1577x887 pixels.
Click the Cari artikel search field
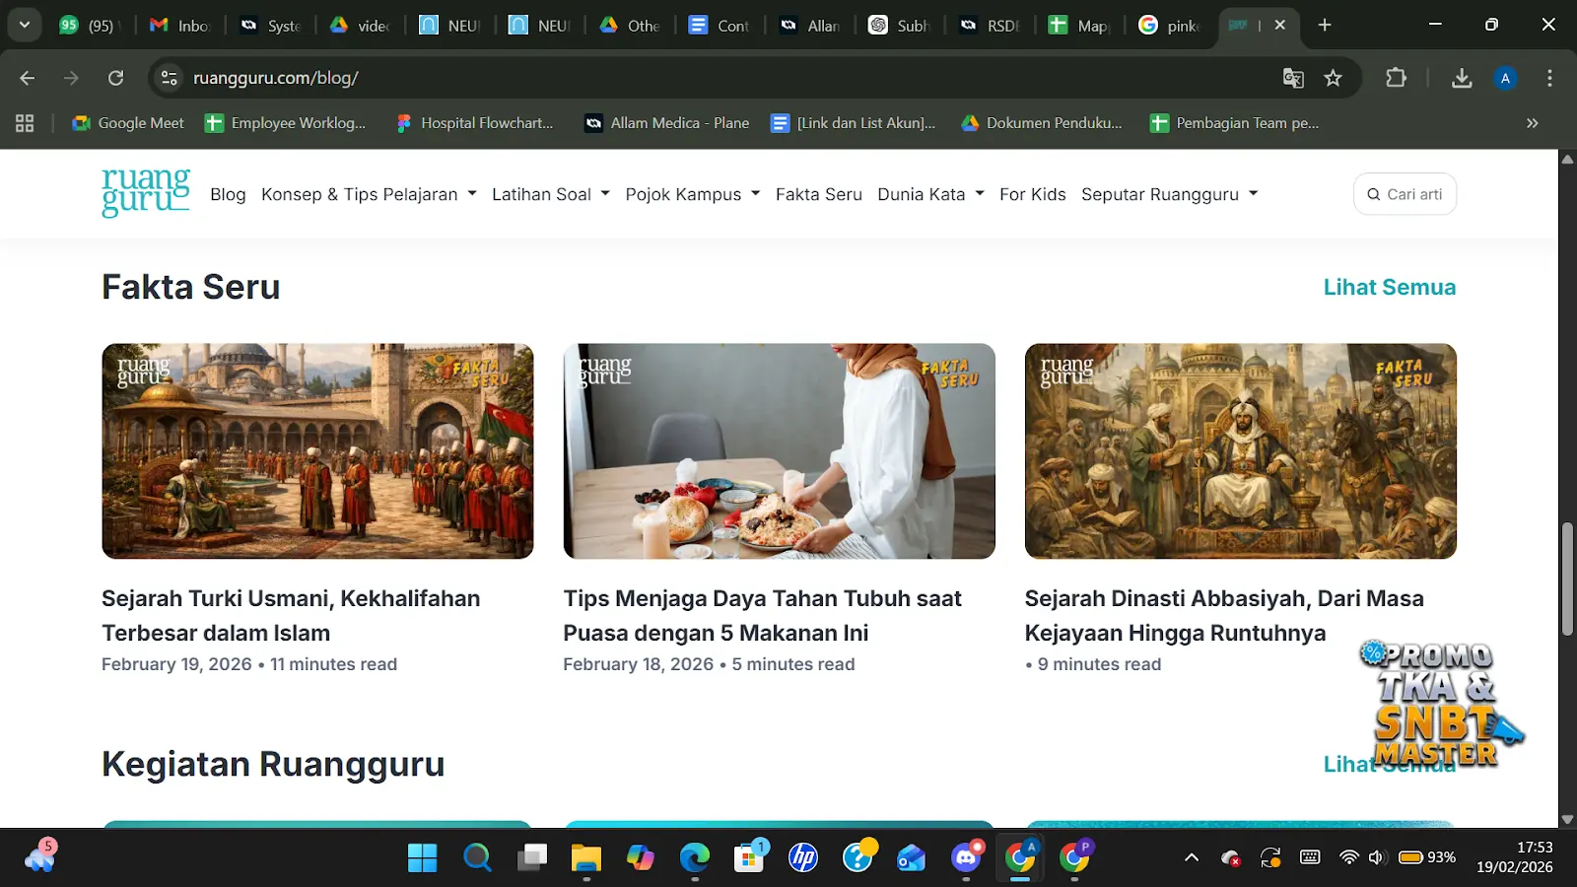[1405, 194]
